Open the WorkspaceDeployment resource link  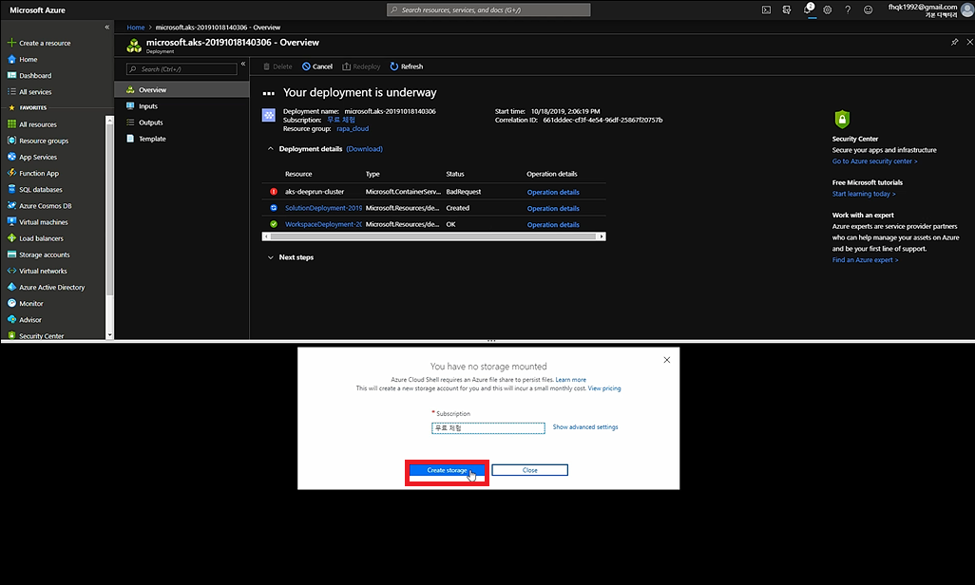pyautogui.click(x=323, y=224)
